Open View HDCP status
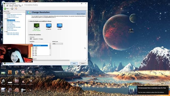 (x=11, y=25)
